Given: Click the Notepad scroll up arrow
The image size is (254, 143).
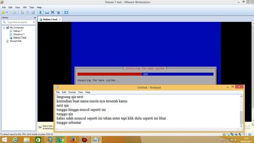Looking at the screenshot, I should 241,96.
